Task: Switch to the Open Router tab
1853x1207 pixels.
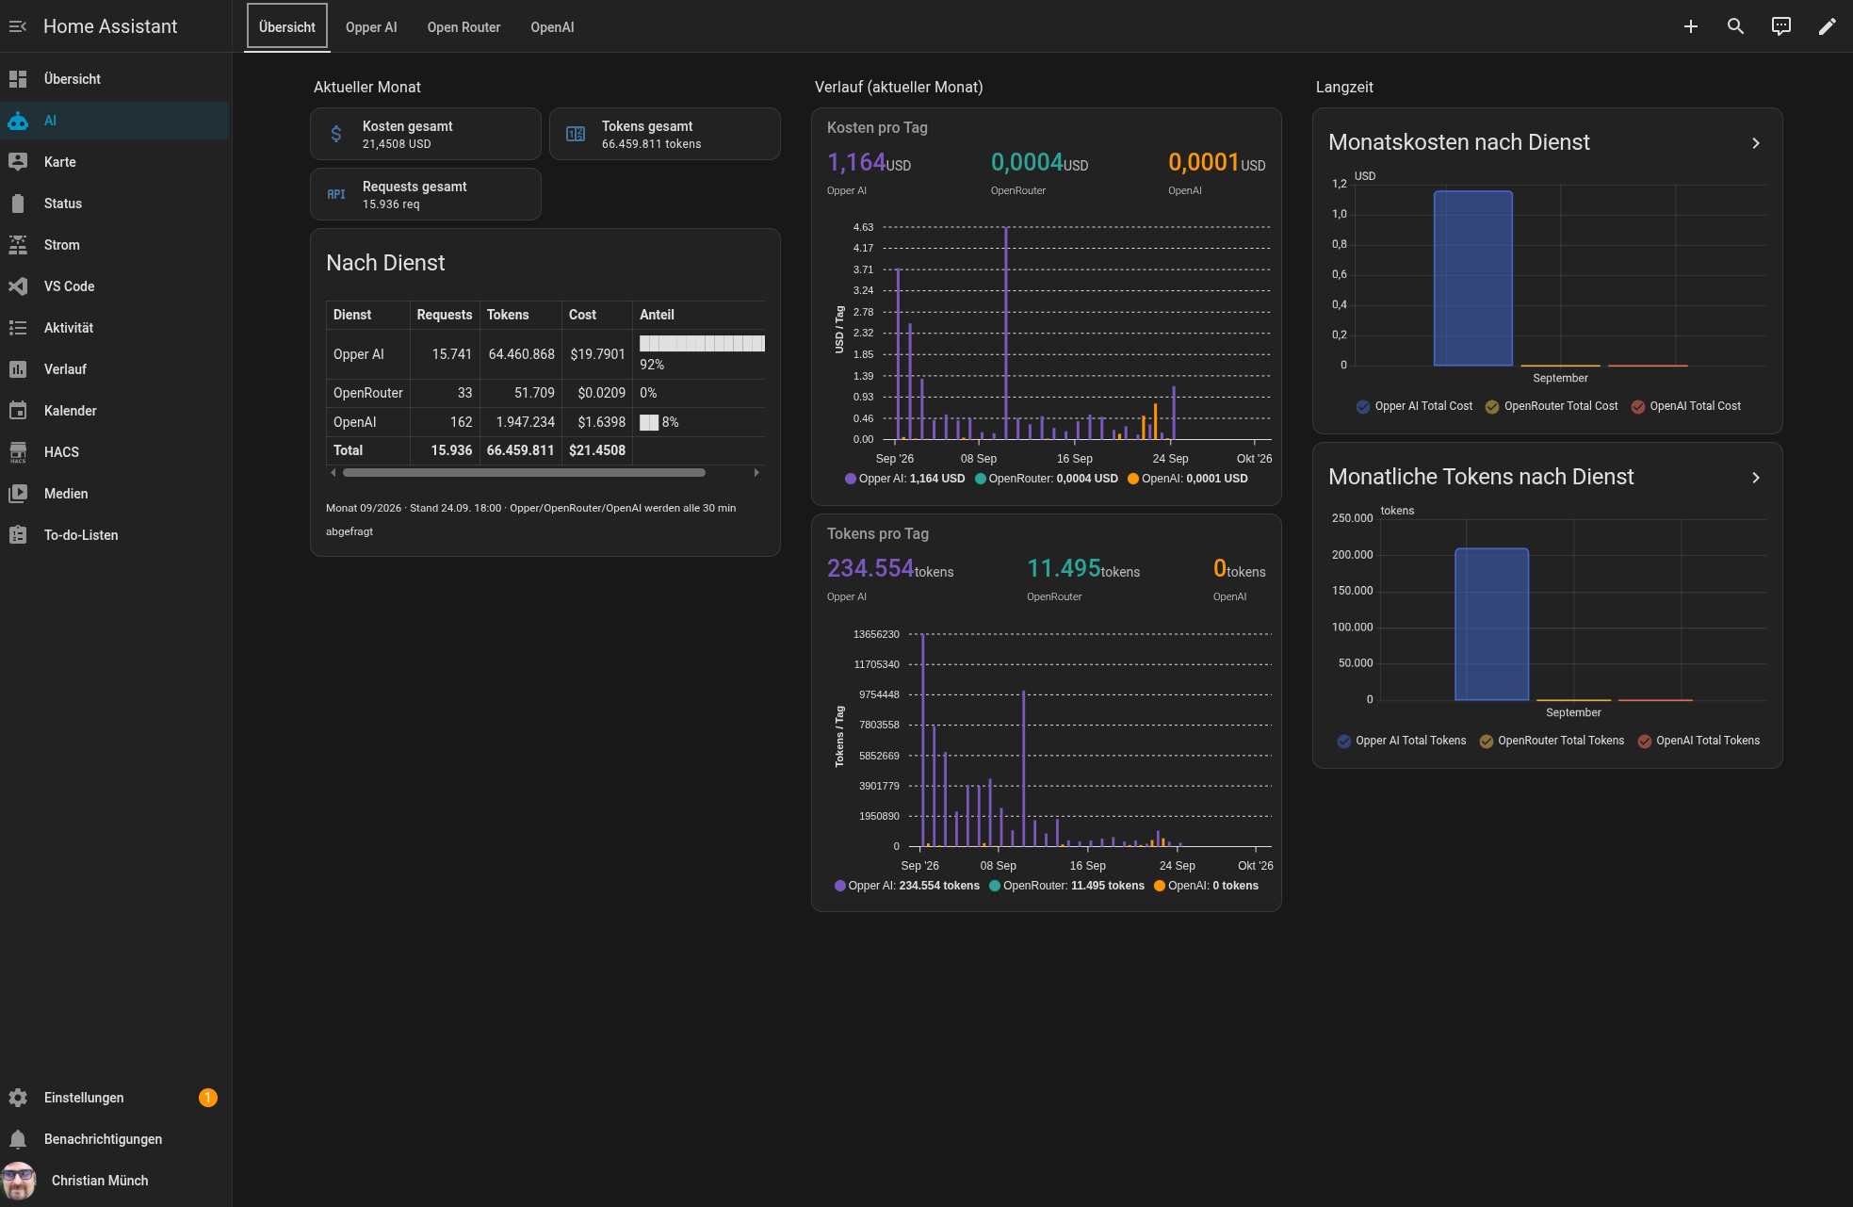Action: click(x=463, y=27)
